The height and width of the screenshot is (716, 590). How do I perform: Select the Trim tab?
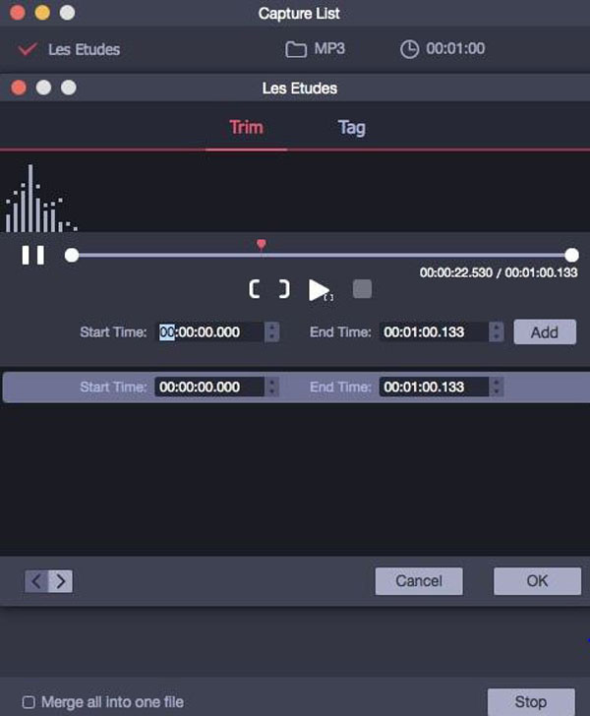coord(246,127)
